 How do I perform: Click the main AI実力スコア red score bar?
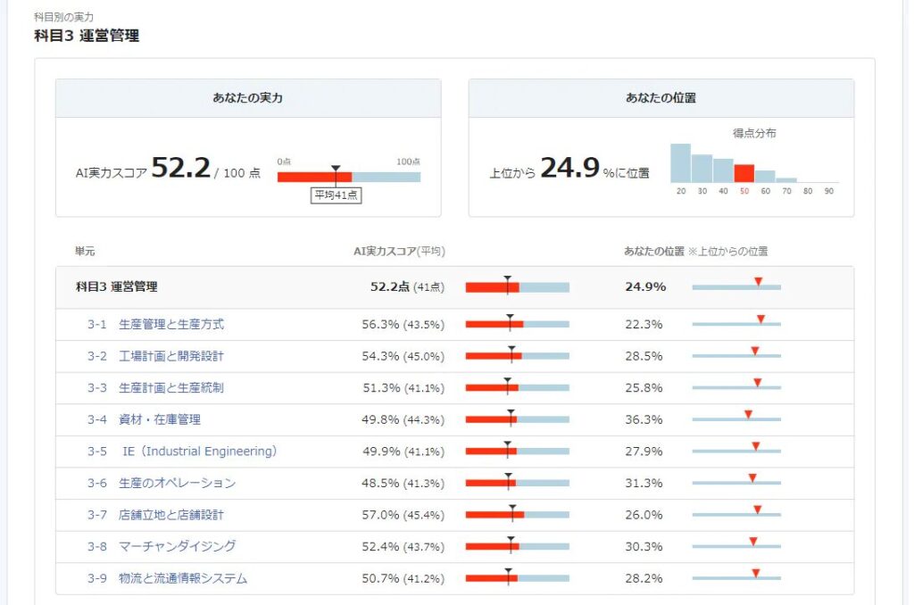314,177
